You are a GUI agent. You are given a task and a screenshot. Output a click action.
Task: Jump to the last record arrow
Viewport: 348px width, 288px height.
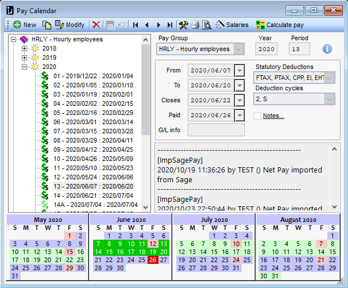(169, 25)
